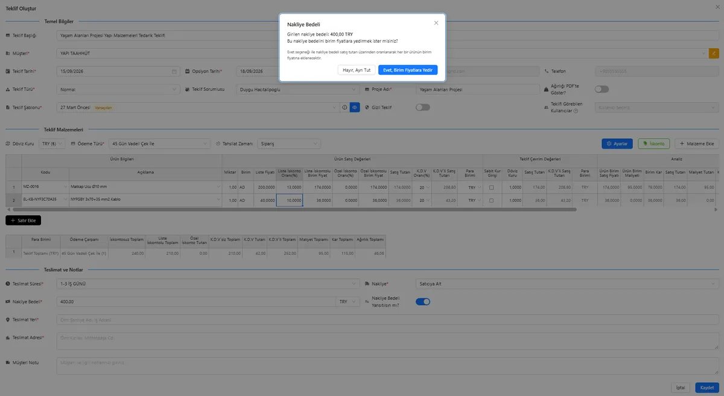Click the İptal button
This screenshot has width=724, height=396.
point(681,388)
